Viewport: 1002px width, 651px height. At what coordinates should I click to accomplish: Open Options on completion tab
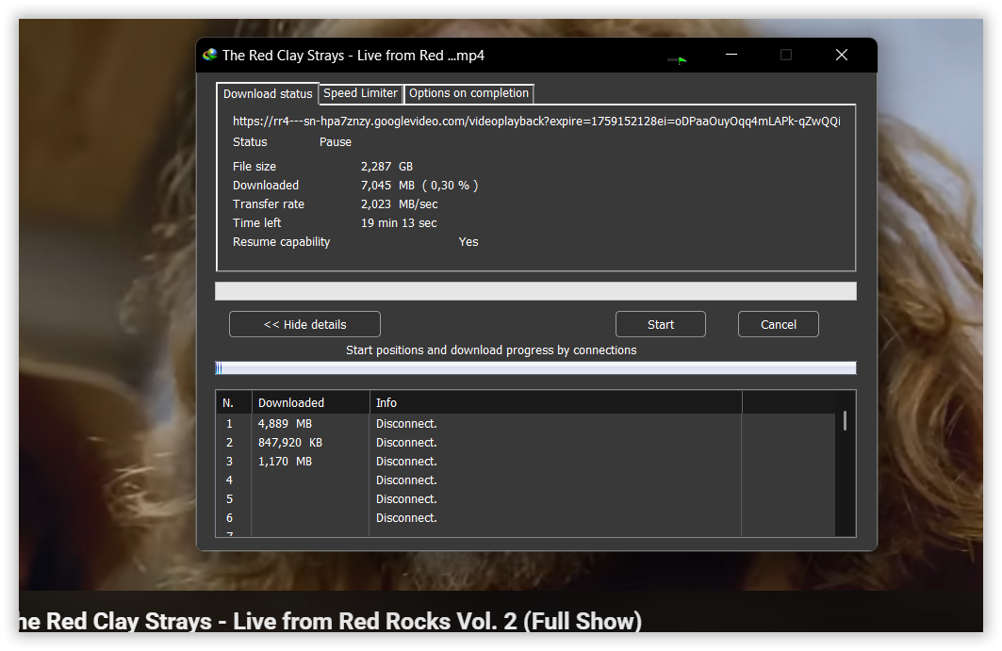click(469, 93)
